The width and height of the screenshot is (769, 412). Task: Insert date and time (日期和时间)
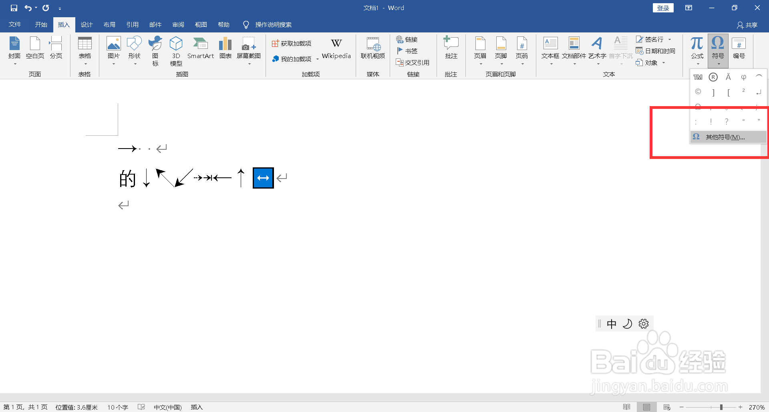656,51
